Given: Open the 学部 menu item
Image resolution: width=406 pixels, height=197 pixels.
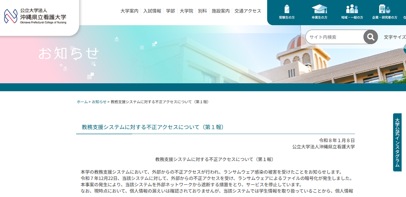Looking at the screenshot, I should pyautogui.click(x=171, y=11).
